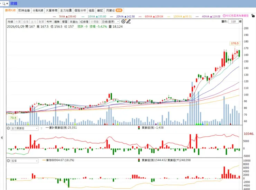Viewport: 256px width, 190px height.
Task: Toggle 分價量 overlay button
Action: coord(94,21)
